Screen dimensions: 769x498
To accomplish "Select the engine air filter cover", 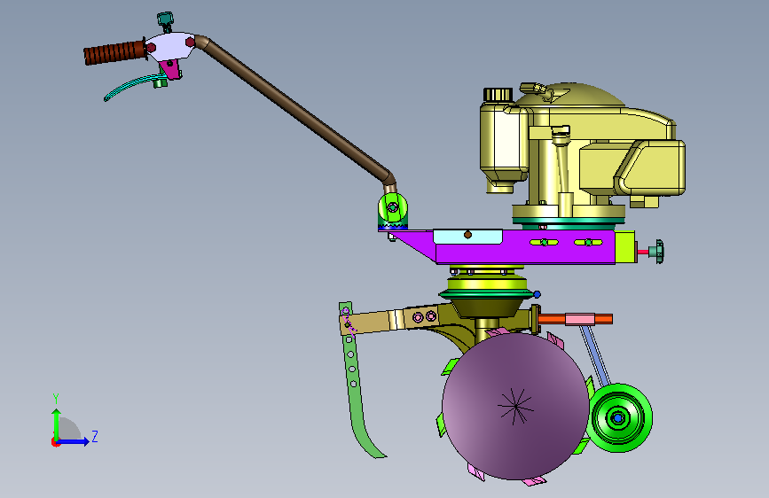I will (650, 167).
